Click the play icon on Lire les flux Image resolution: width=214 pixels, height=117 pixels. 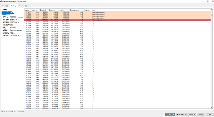(x=177, y=115)
